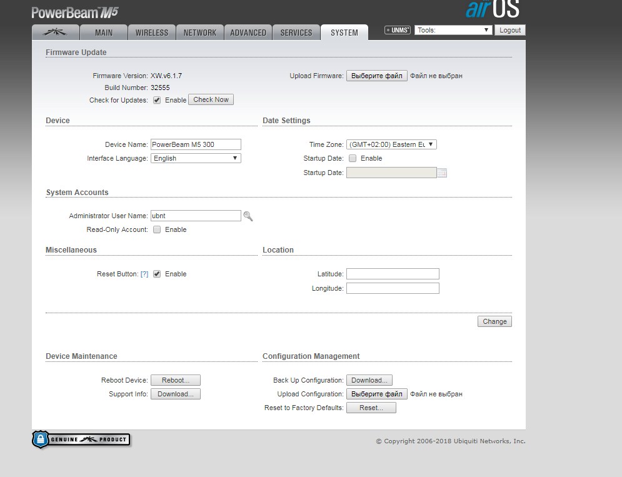The width and height of the screenshot is (622, 477).
Task: Click the Reboot... button
Action: tap(175, 380)
